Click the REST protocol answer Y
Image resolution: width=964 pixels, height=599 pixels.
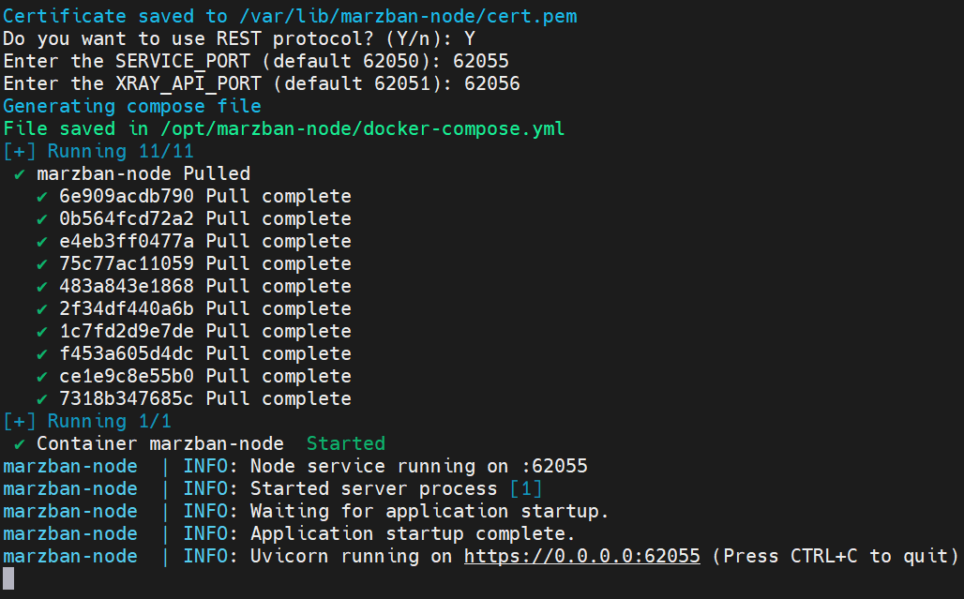point(470,38)
